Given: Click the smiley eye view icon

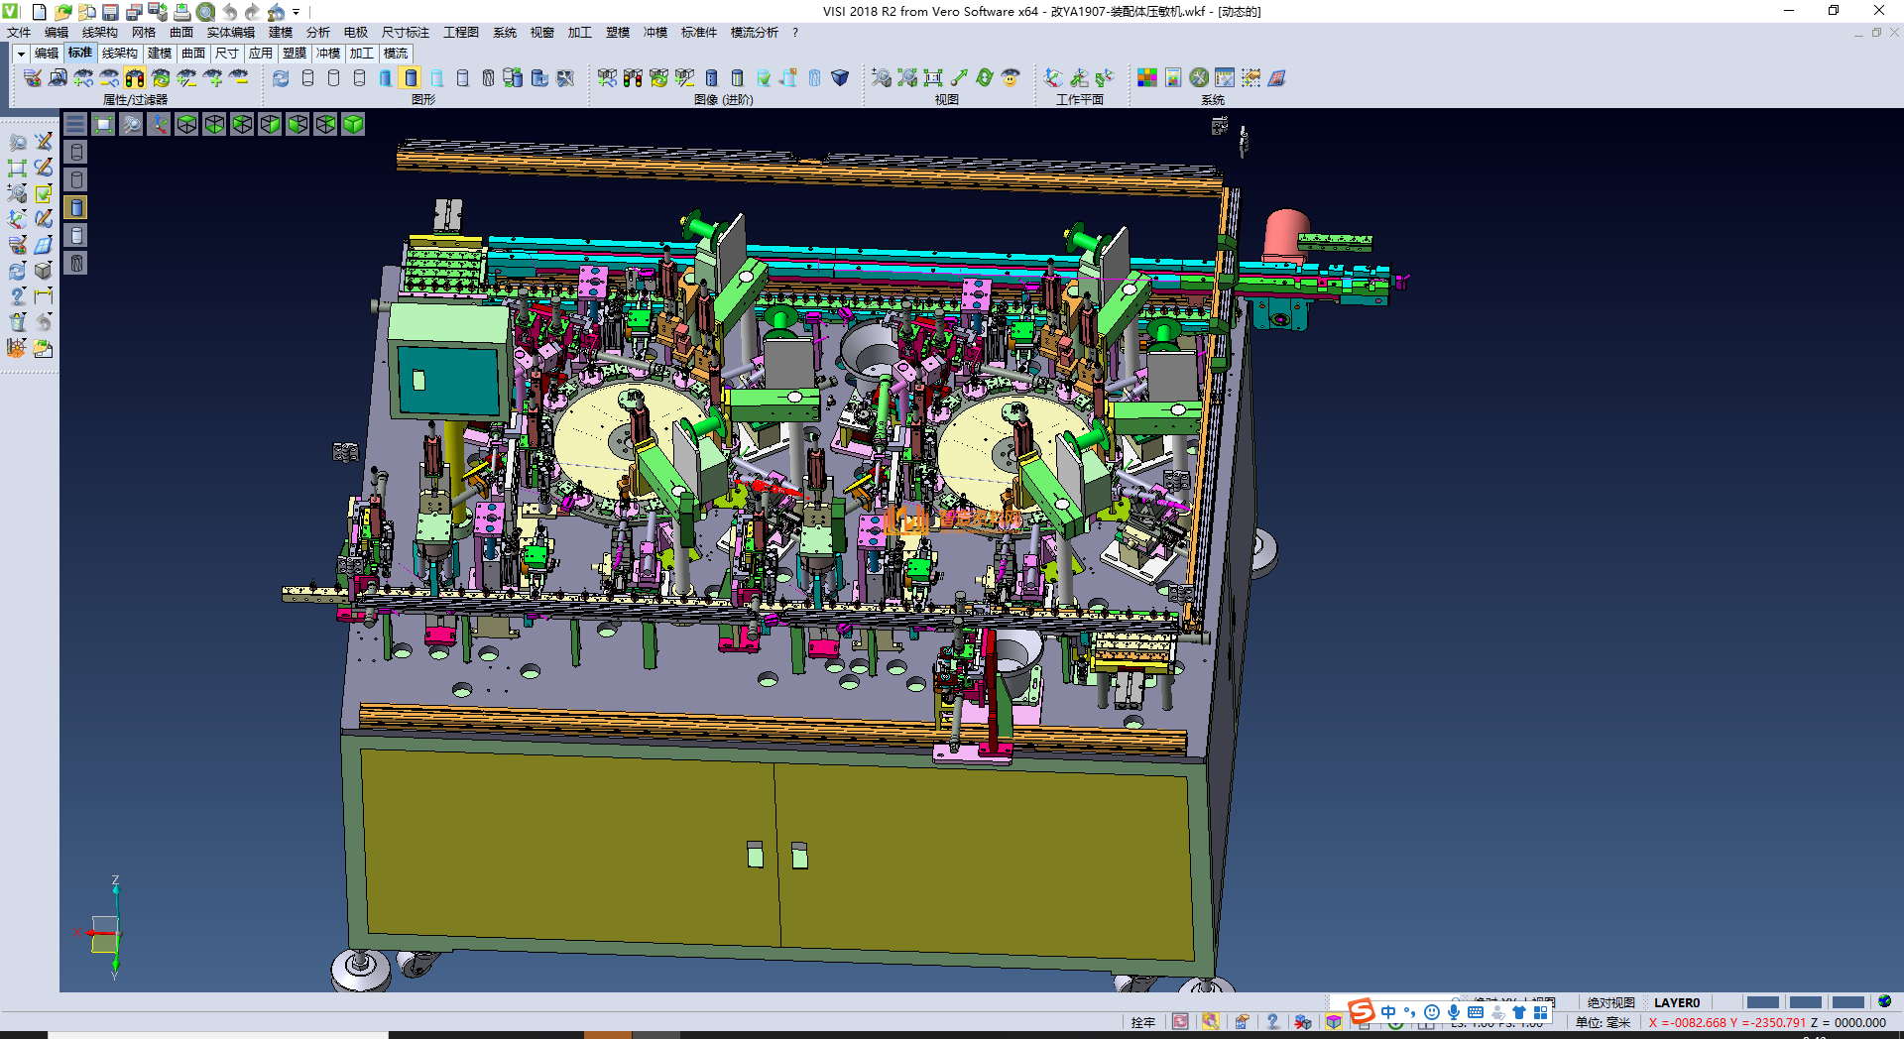Looking at the screenshot, I should click(x=1011, y=78).
